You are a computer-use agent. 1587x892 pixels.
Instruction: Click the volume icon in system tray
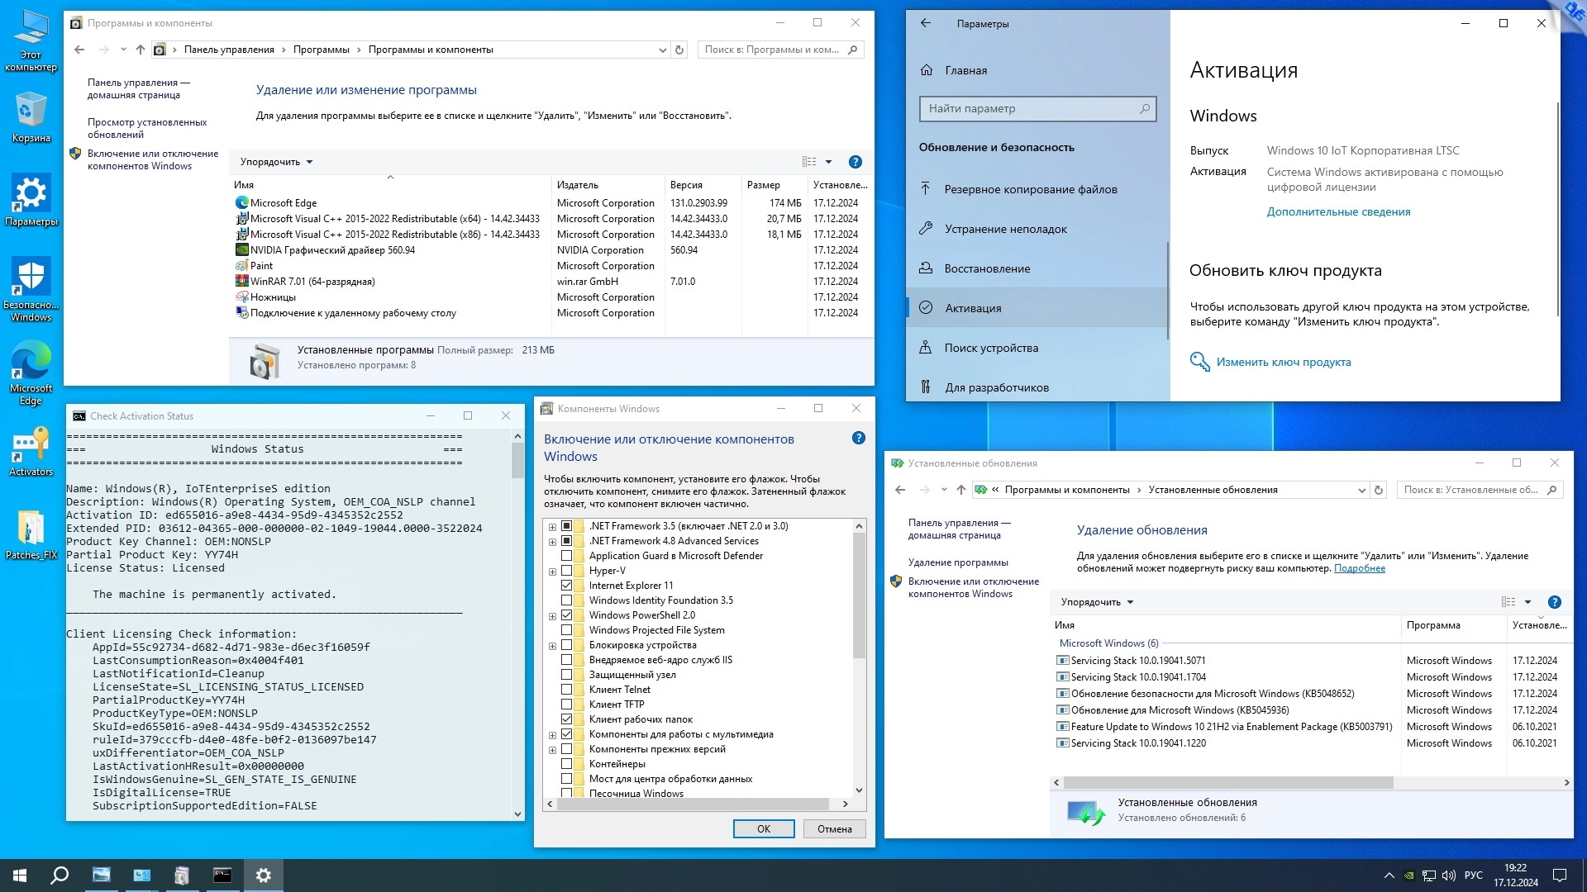coord(1448,875)
